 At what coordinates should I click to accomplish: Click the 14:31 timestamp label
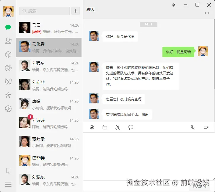[x=148, y=25]
